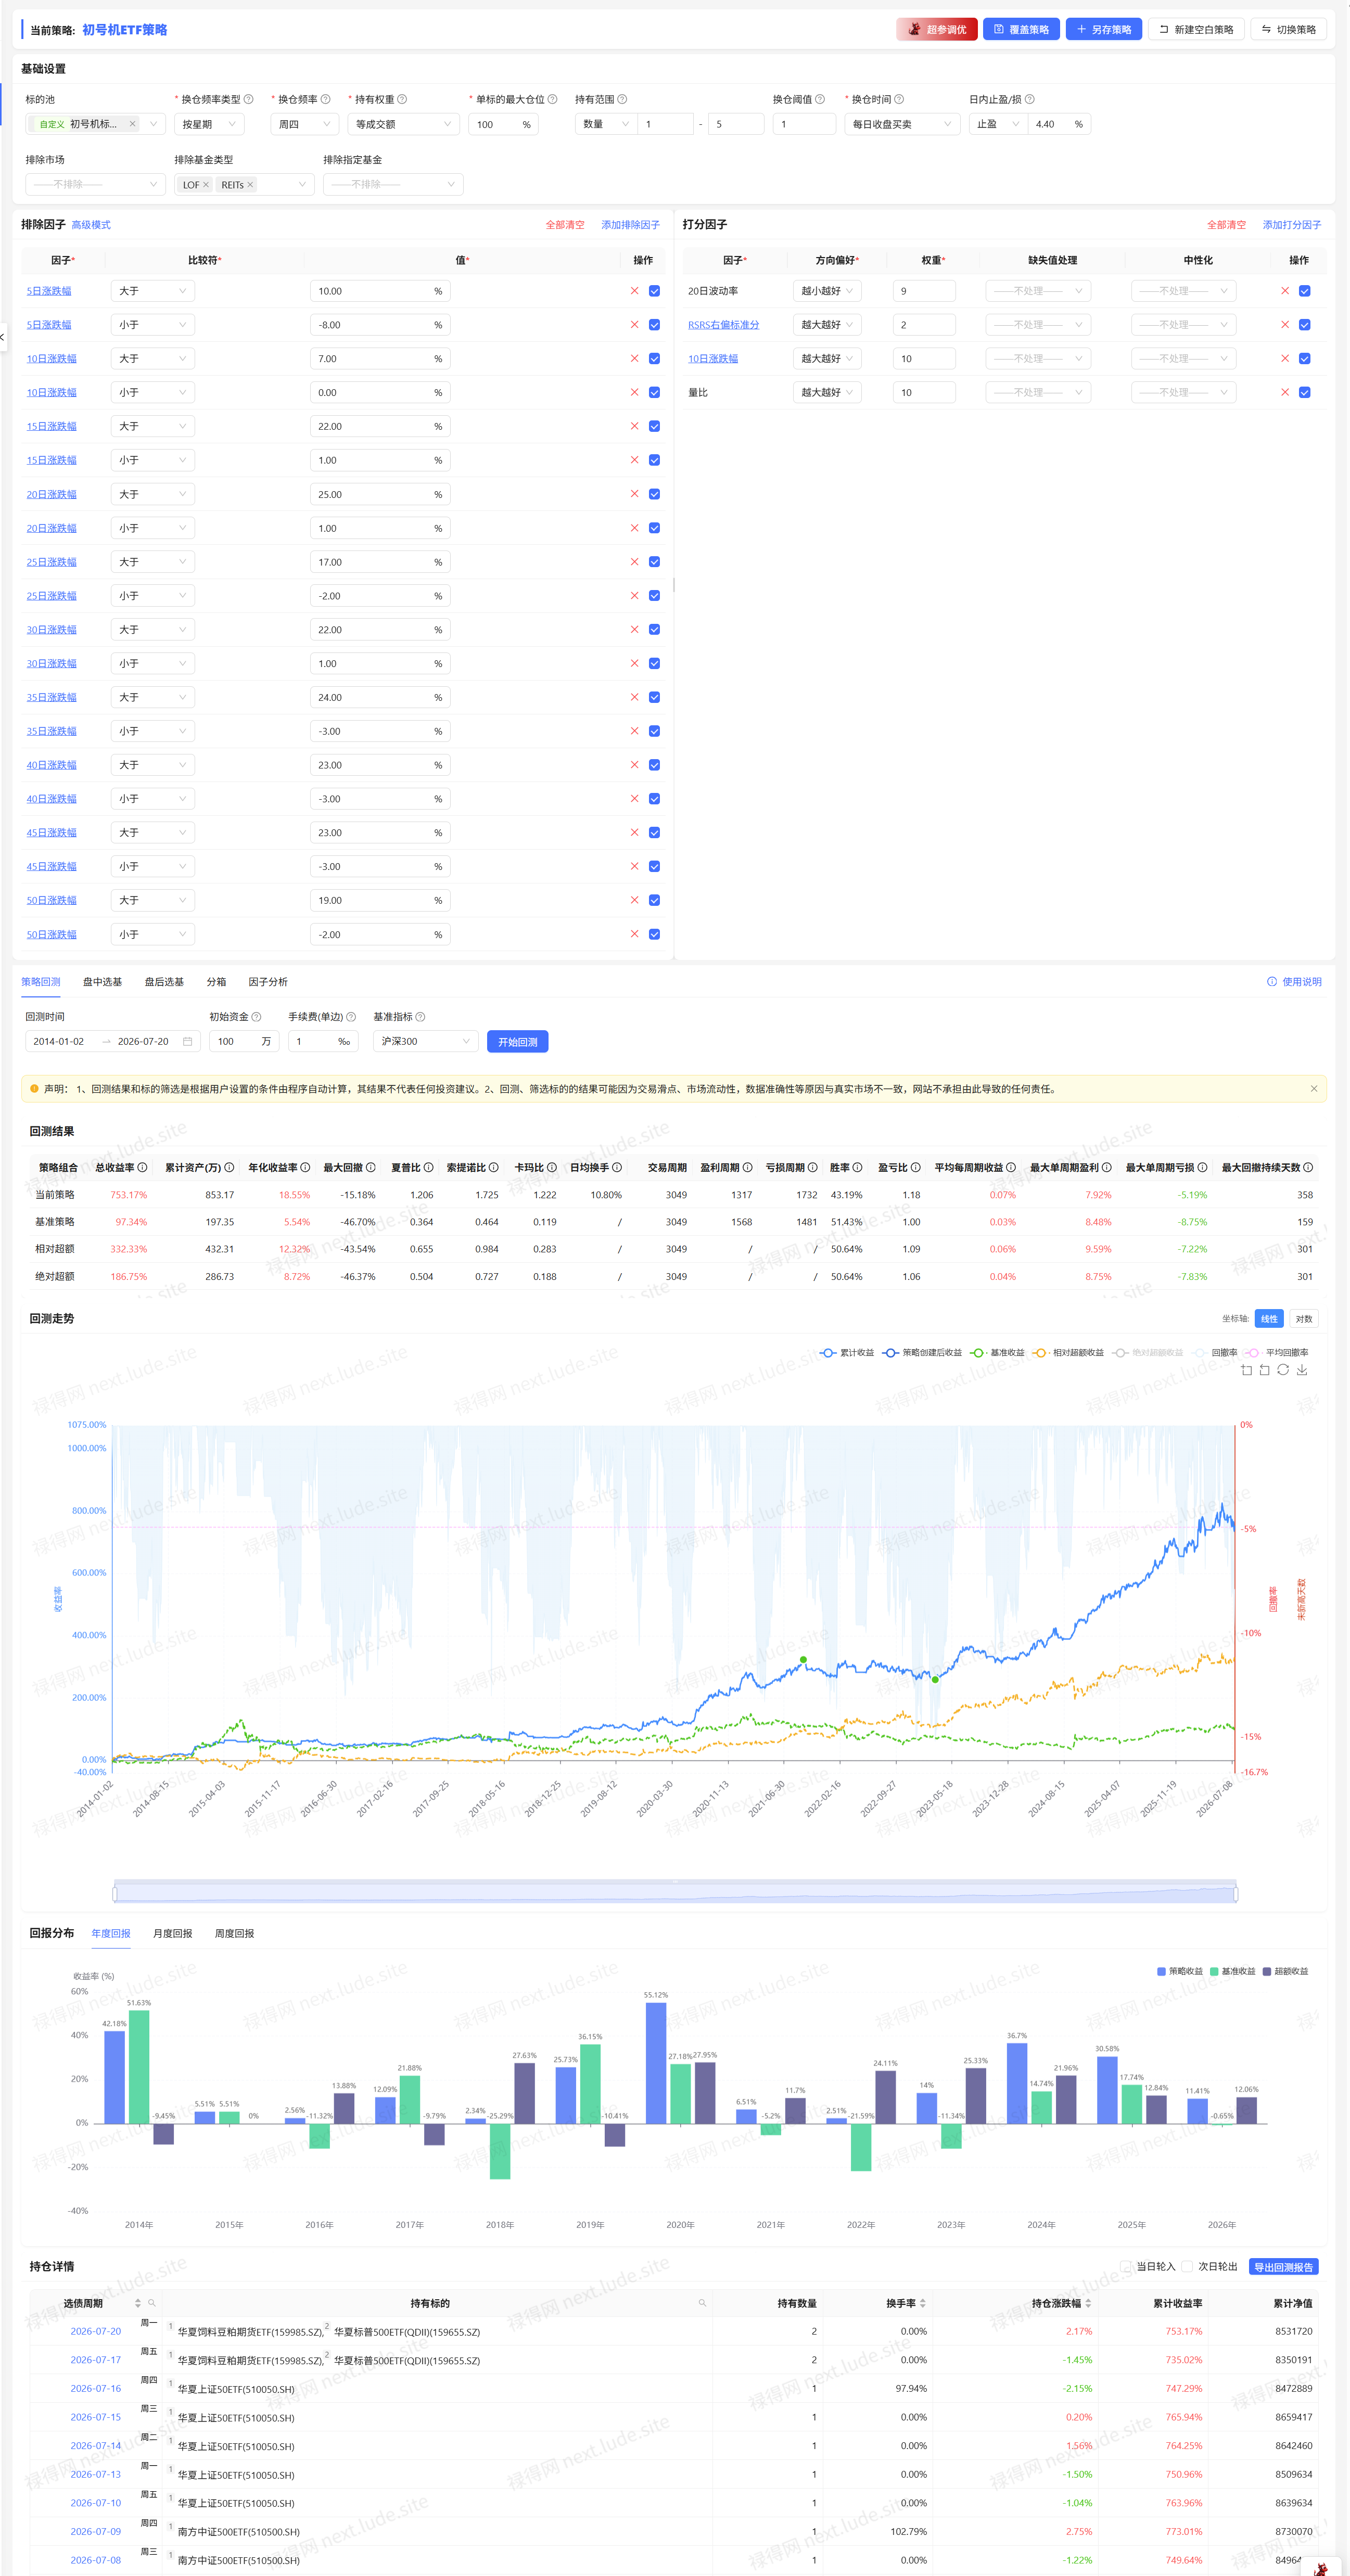Open the backtest date range calendar icon
The height and width of the screenshot is (2576, 1350).
click(x=187, y=1042)
